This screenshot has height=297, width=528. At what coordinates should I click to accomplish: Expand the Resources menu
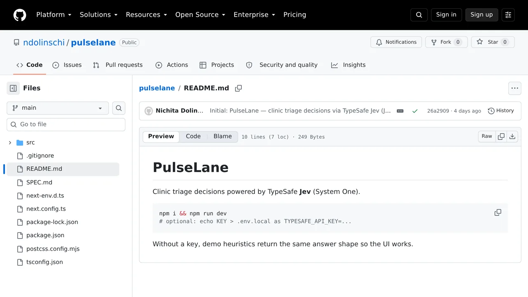(146, 15)
